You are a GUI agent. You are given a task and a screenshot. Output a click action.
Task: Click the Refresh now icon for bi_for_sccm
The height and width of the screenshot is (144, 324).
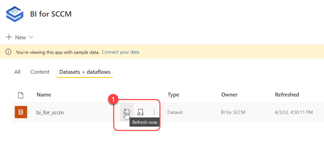point(127,112)
